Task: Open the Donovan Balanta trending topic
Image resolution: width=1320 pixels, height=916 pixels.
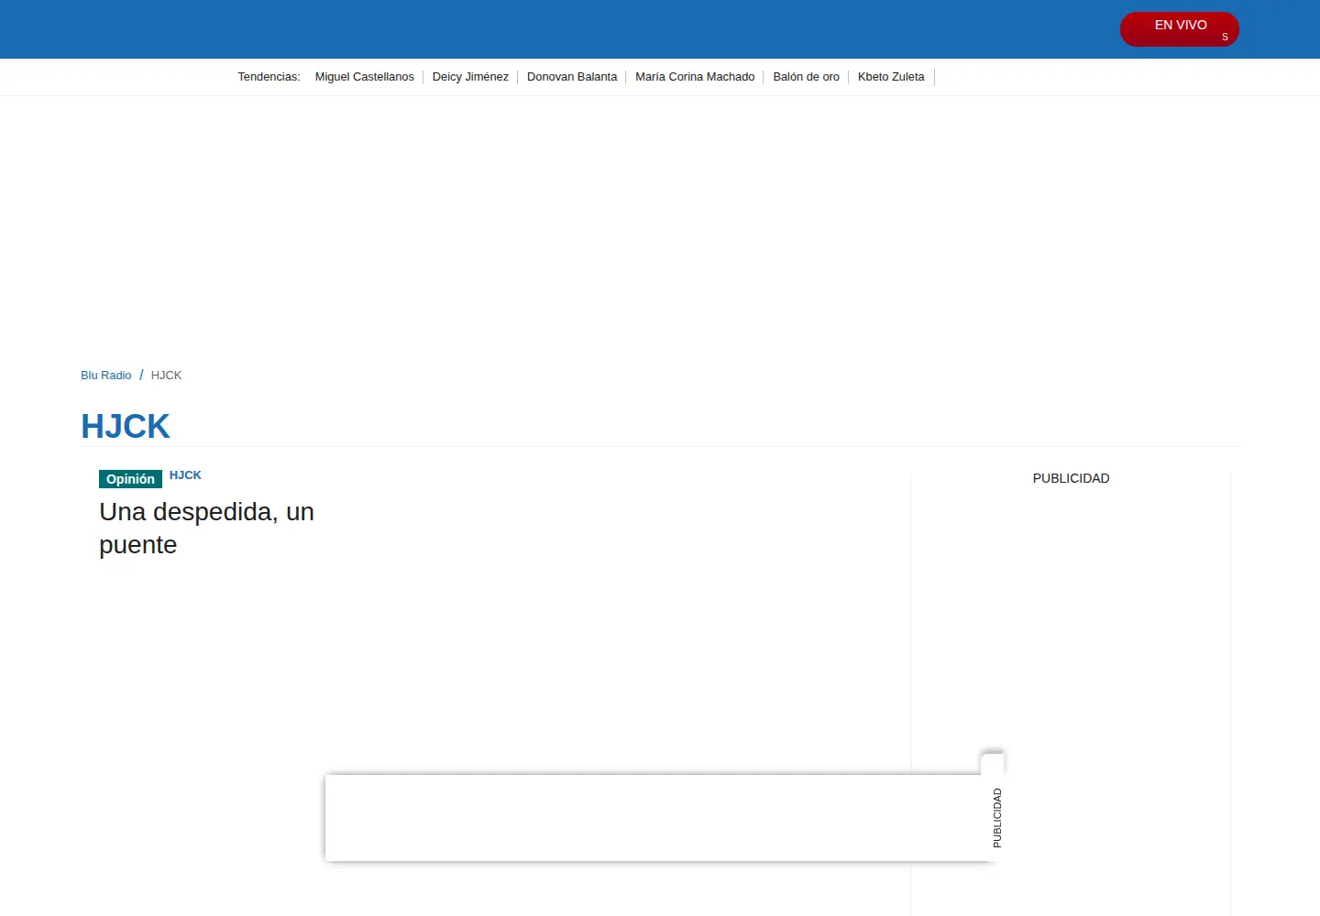Action: [x=572, y=77]
